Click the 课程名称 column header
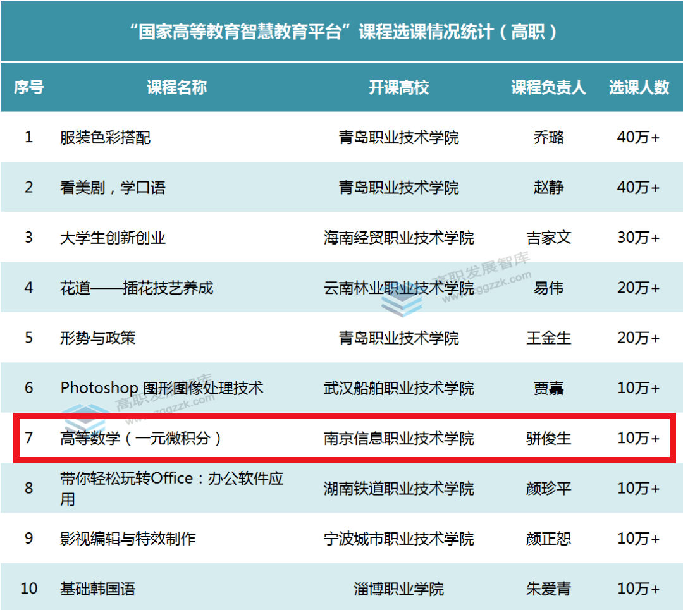683x610 pixels. point(176,87)
